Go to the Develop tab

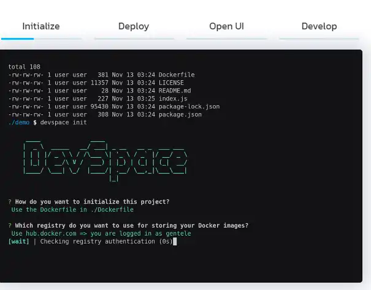point(319,26)
